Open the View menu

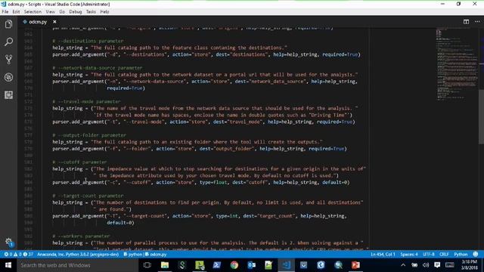point(51,12)
